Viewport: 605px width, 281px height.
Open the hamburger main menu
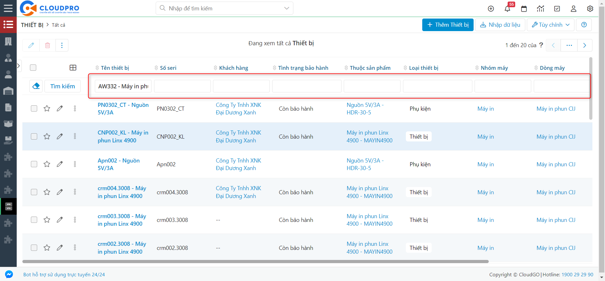pos(8,8)
